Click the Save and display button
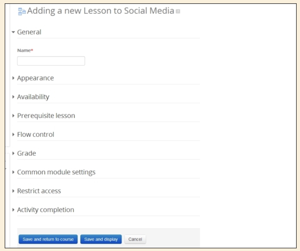Image resolution: width=300 pixels, height=251 pixels. tap(101, 239)
